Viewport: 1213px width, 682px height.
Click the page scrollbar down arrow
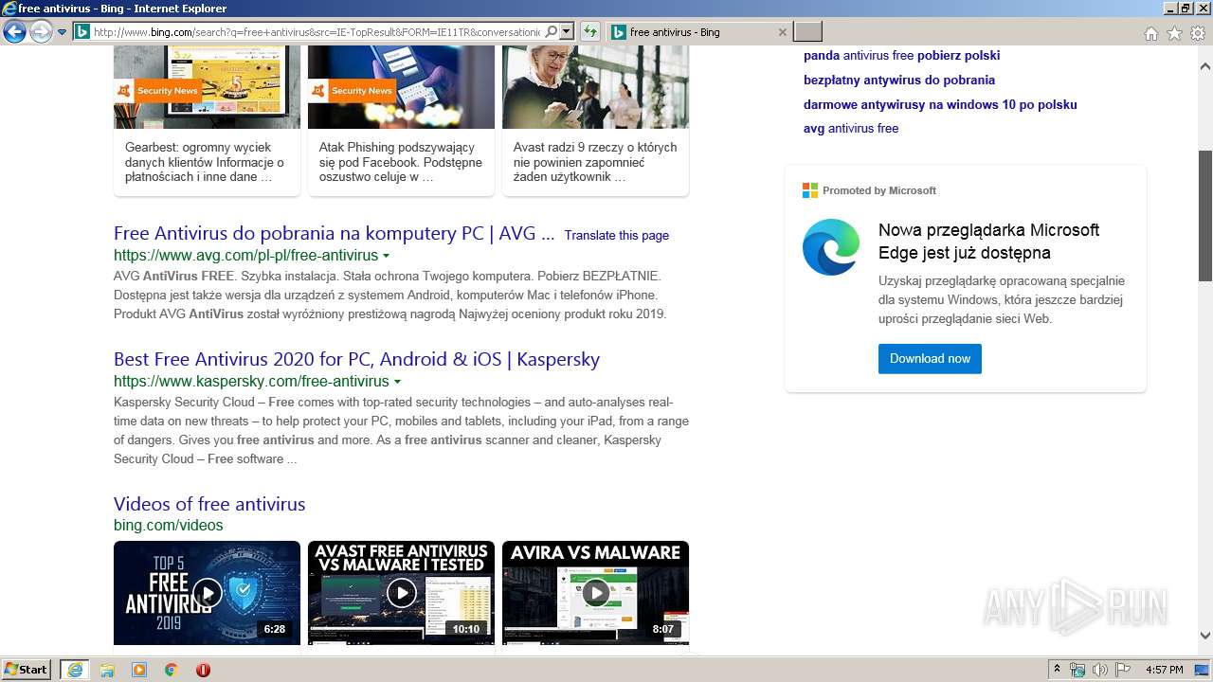(x=1205, y=636)
